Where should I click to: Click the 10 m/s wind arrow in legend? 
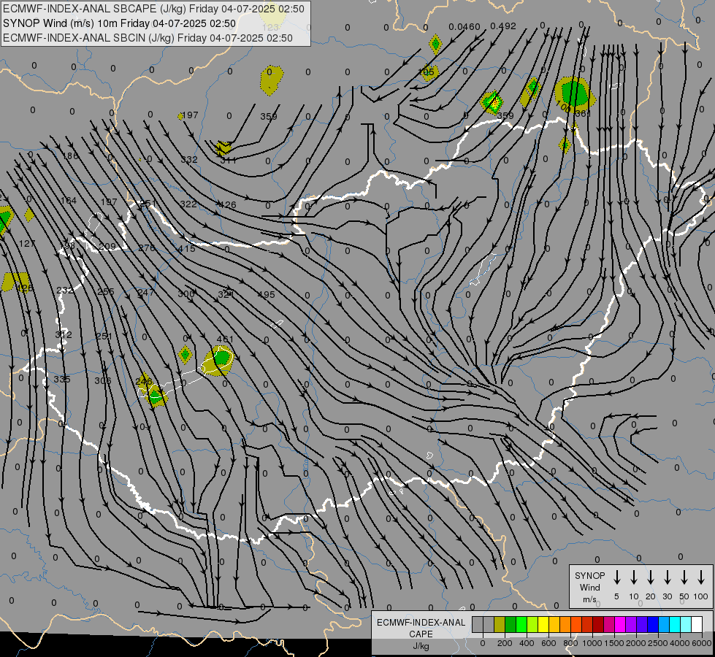(x=634, y=577)
